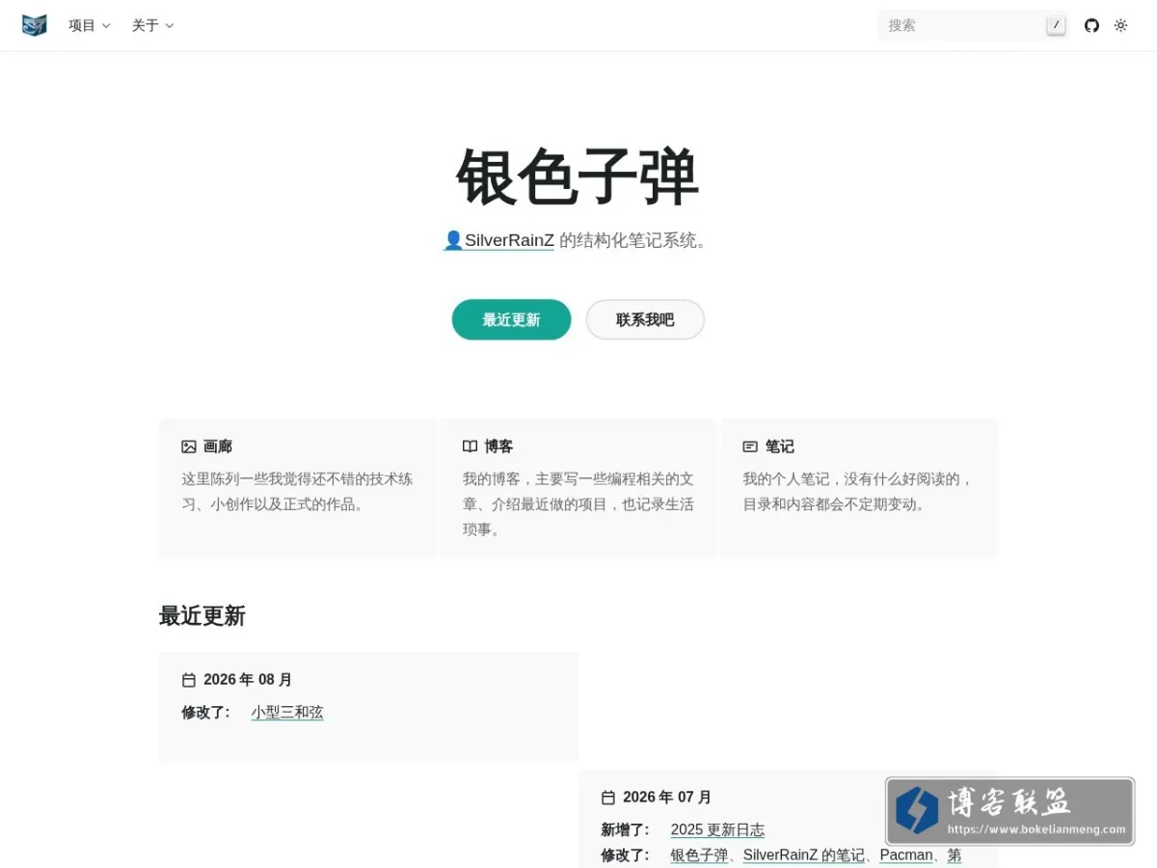The height and width of the screenshot is (868, 1157).
Task: Click the slash shortcut key badge
Action: [x=1056, y=25]
